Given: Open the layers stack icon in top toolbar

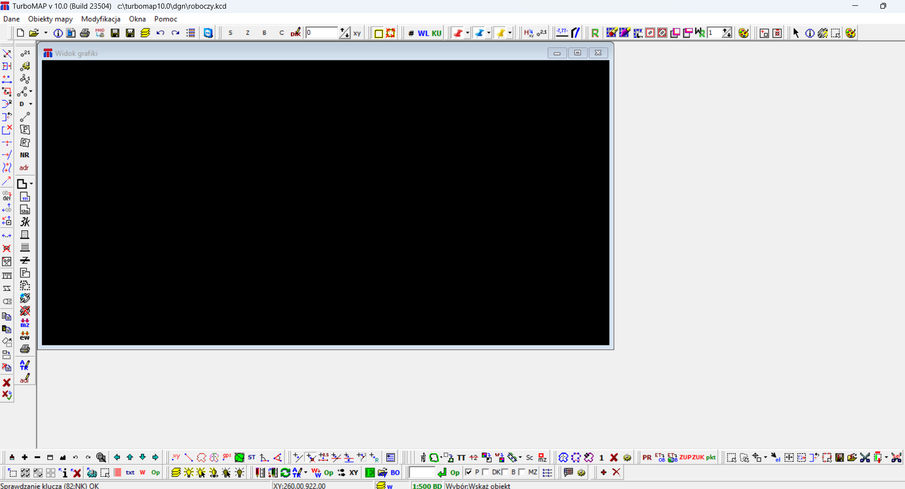Looking at the screenshot, I should click(x=145, y=33).
